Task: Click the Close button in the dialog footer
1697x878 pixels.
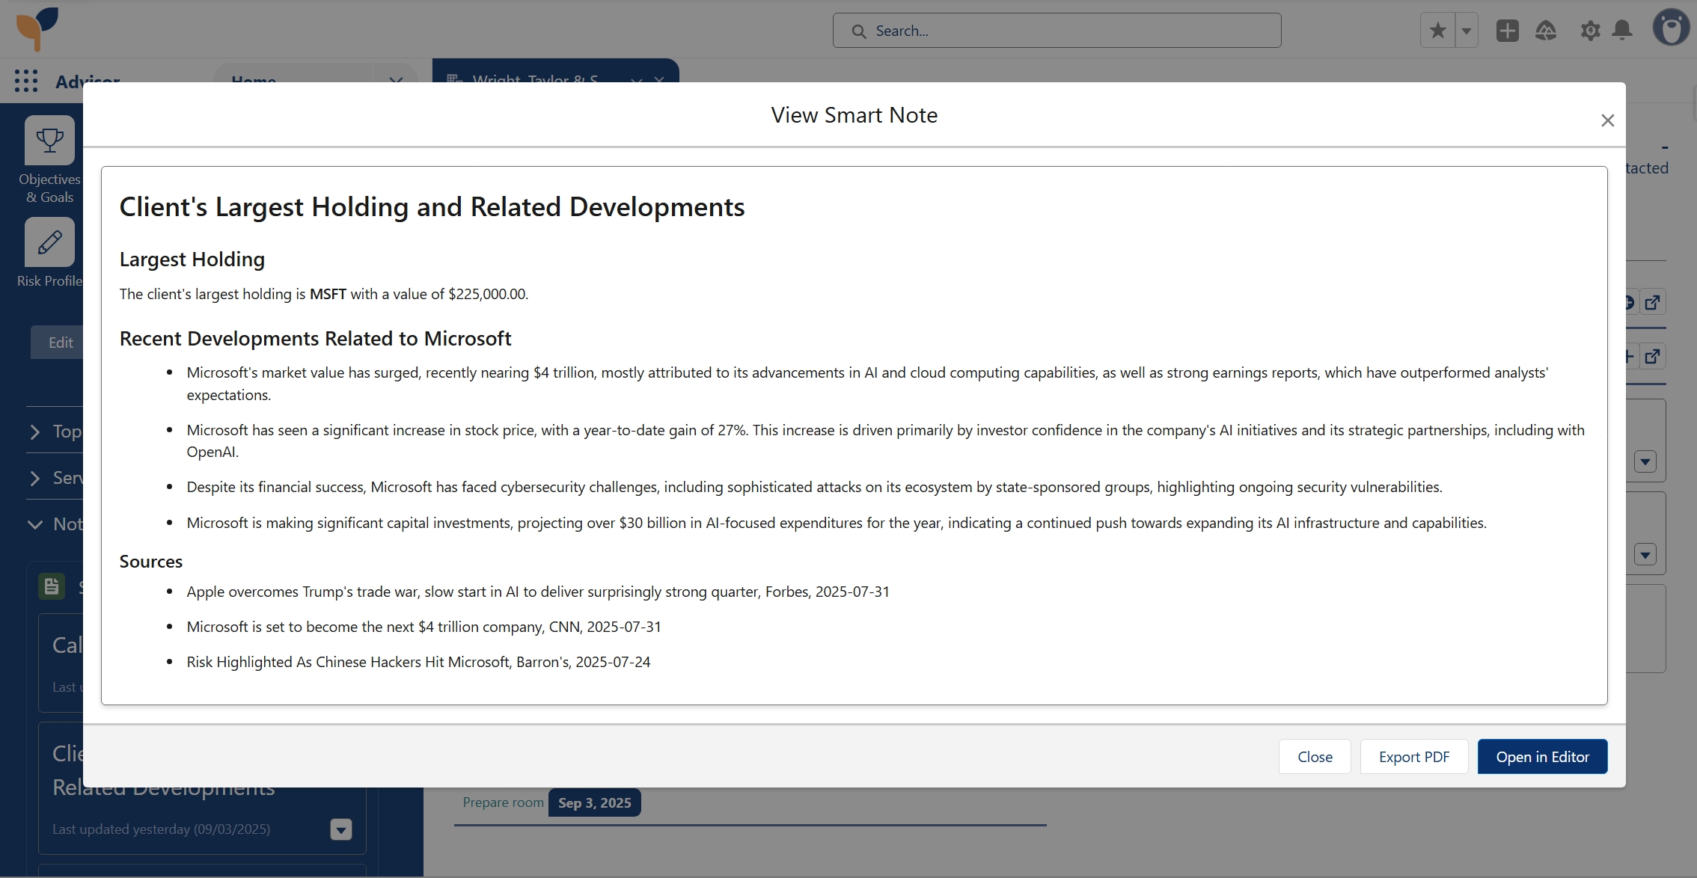Action: tap(1315, 757)
